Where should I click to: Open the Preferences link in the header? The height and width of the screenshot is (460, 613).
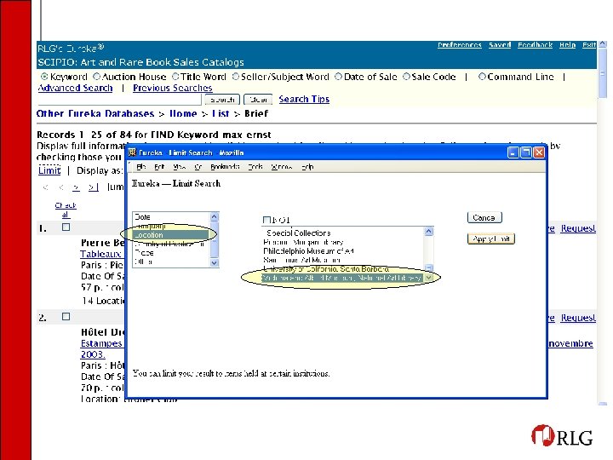coord(460,45)
